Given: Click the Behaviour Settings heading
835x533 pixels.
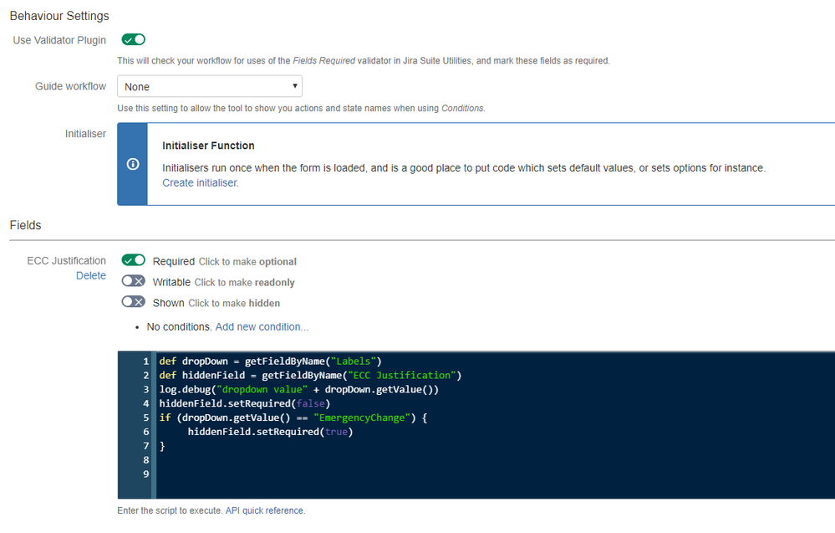Looking at the screenshot, I should coord(59,16).
